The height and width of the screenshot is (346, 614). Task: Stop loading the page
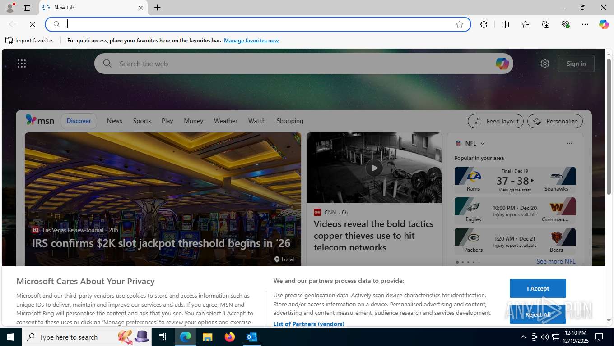click(32, 24)
